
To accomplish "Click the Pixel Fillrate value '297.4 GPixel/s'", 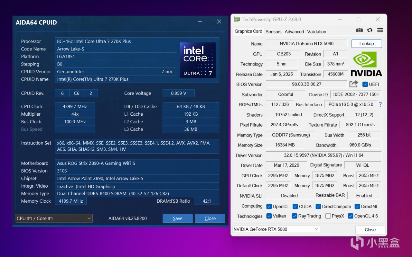I will [x=284, y=125].
